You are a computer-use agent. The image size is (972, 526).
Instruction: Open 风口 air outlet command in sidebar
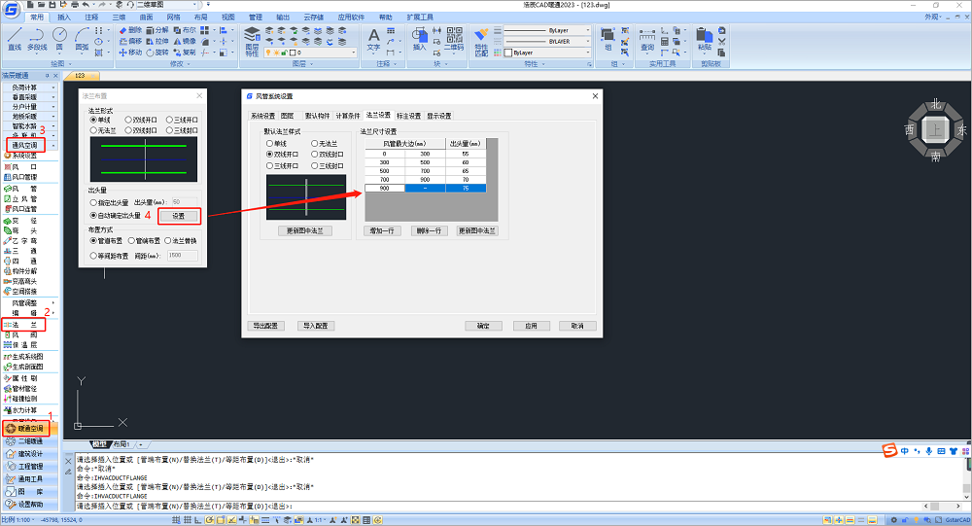[21, 167]
